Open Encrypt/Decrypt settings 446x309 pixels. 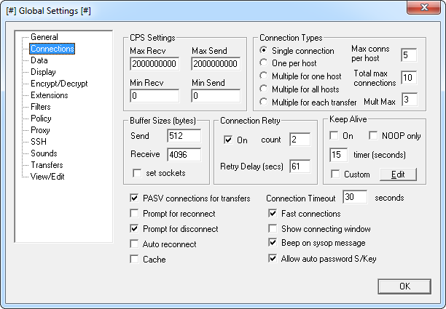click(59, 84)
